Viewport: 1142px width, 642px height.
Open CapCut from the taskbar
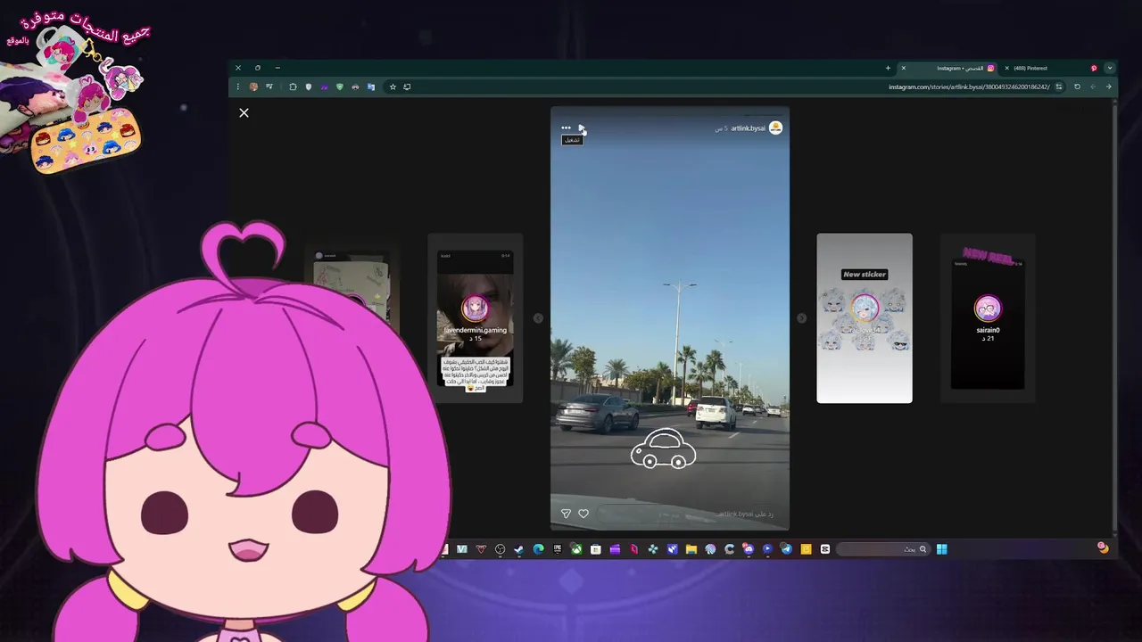(x=825, y=549)
